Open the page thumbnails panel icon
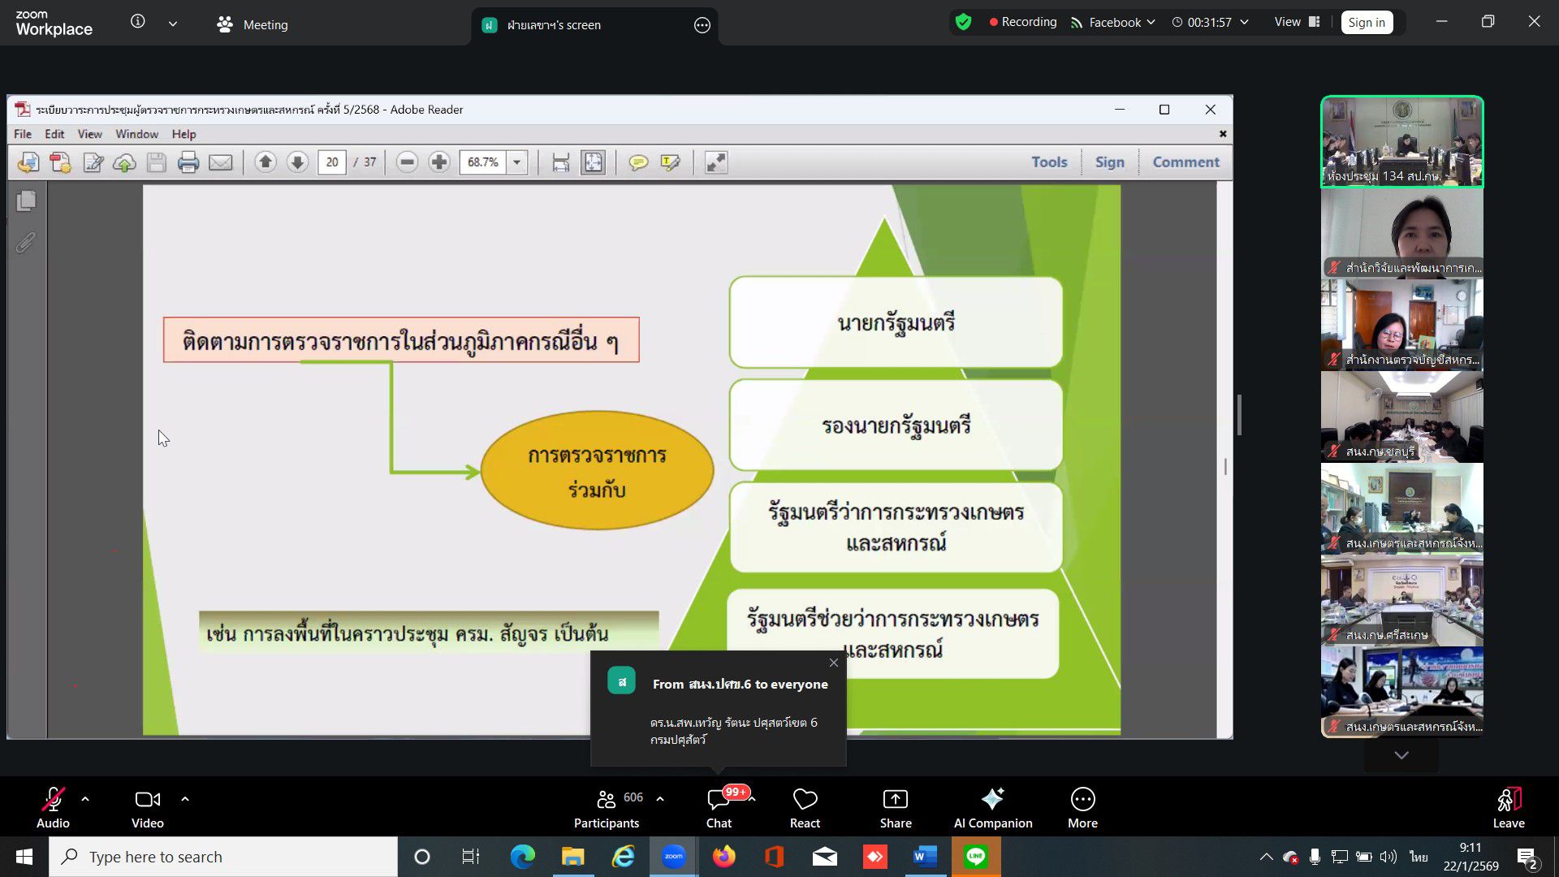This screenshot has width=1559, height=877. click(x=26, y=201)
